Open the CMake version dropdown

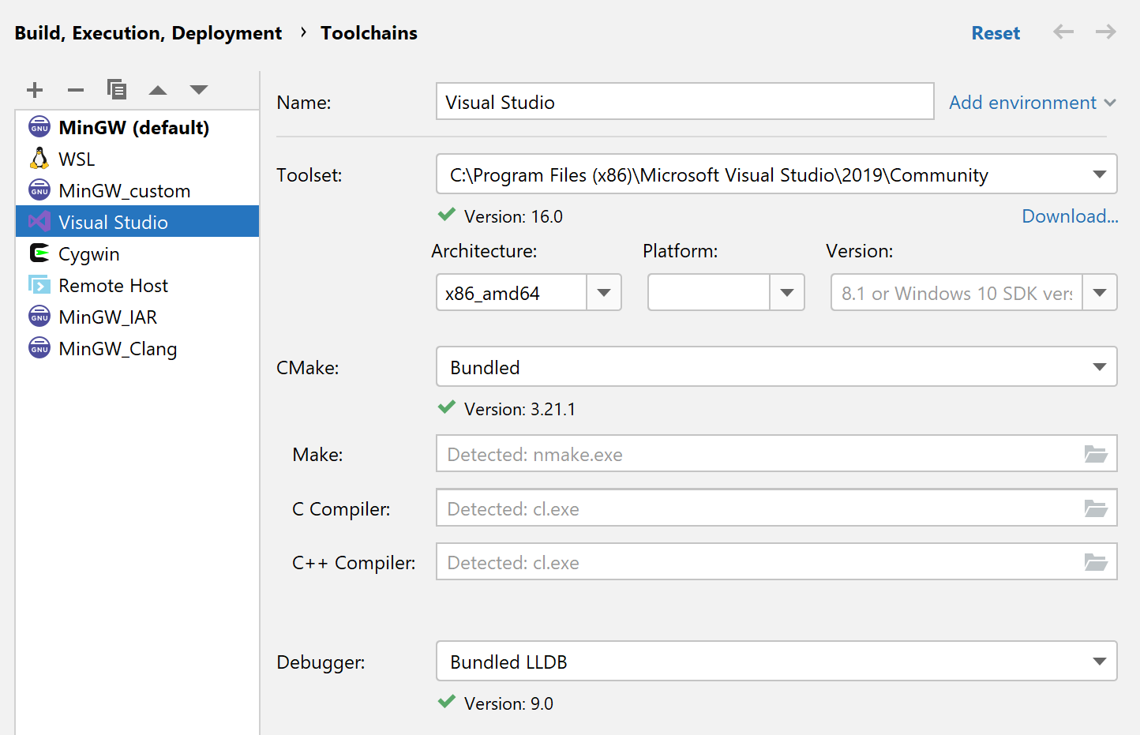pyautogui.click(x=1099, y=366)
